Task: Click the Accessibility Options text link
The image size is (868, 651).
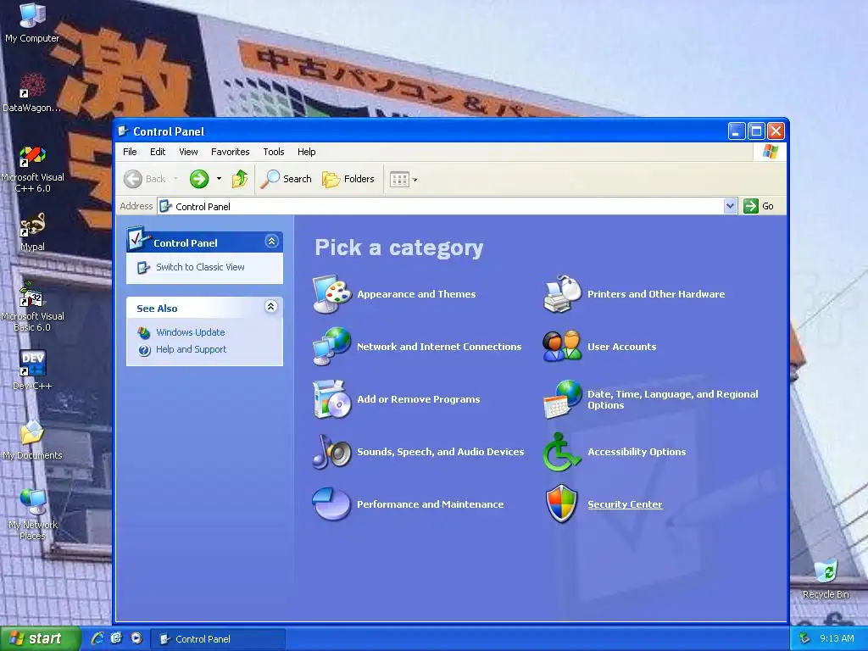Action: [637, 452]
